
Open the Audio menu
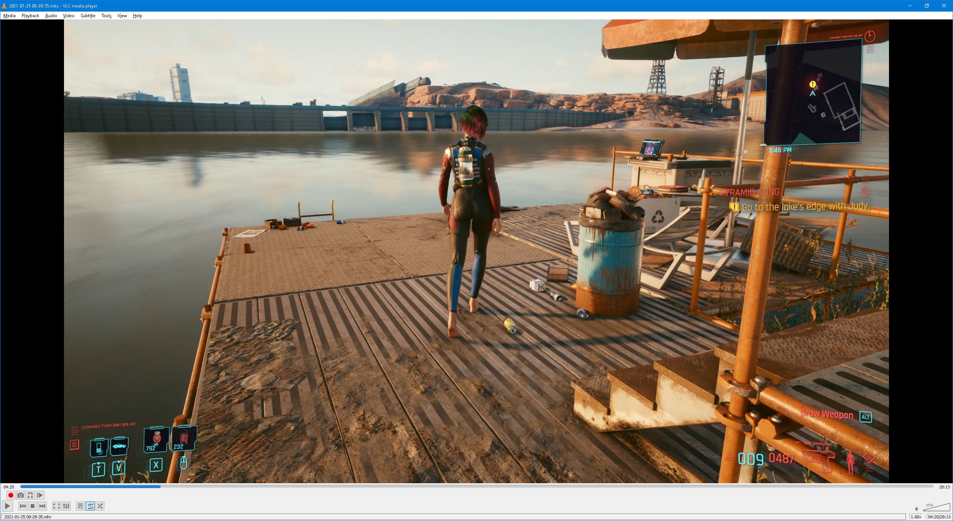pyautogui.click(x=51, y=16)
